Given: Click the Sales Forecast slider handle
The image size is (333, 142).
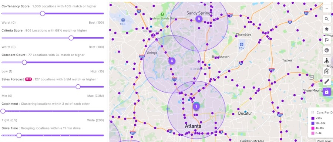Looking at the screenshot, I should [78, 87].
